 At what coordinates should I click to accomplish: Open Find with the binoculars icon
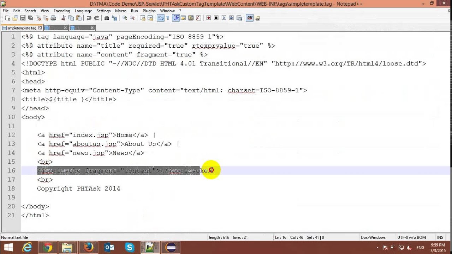(x=106, y=18)
